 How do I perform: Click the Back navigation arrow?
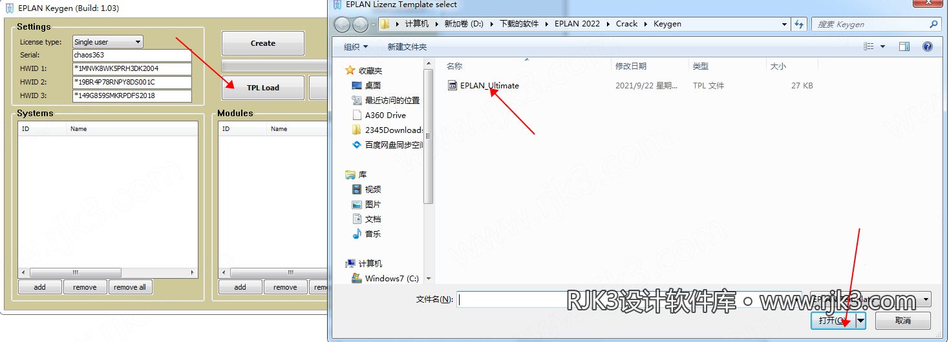(x=342, y=25)
